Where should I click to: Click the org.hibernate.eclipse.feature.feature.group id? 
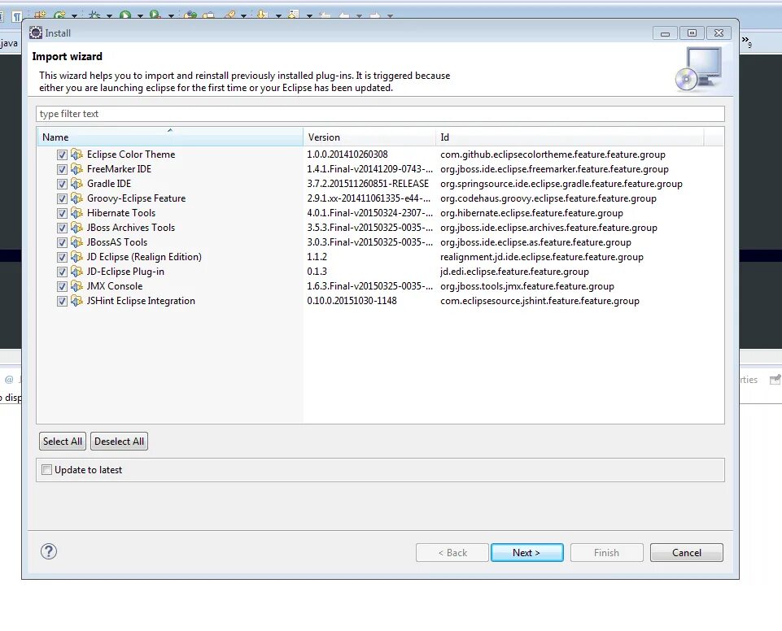(x=531, y=213)
